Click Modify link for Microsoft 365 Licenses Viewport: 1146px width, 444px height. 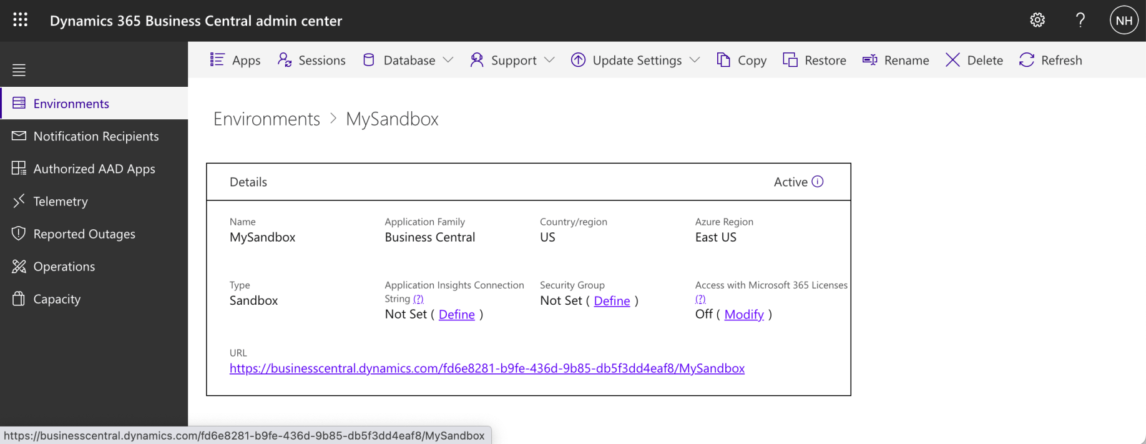(x=743, y=315)
